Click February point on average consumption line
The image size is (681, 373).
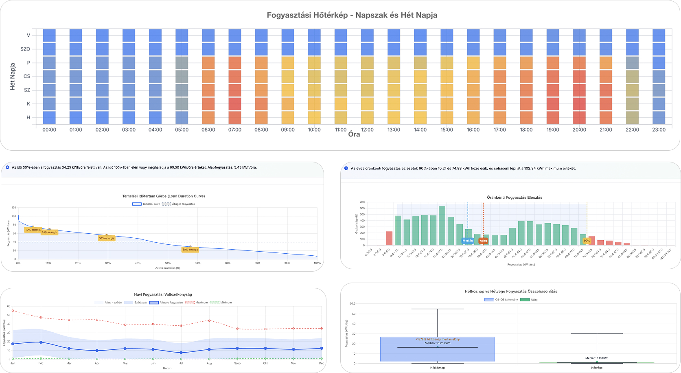coord(41,342)
